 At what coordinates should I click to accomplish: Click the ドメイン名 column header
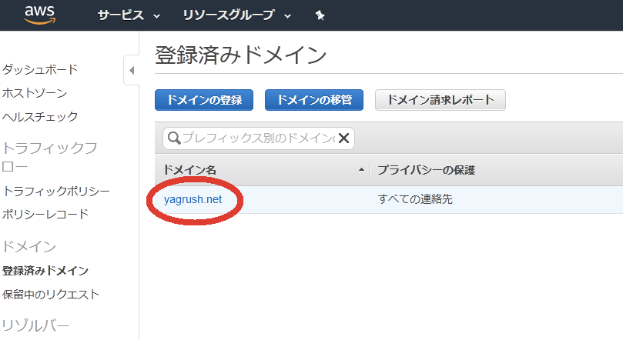[189, 170]
